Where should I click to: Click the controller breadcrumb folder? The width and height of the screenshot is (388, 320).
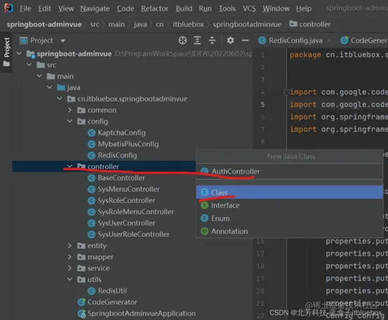(310, 24)
